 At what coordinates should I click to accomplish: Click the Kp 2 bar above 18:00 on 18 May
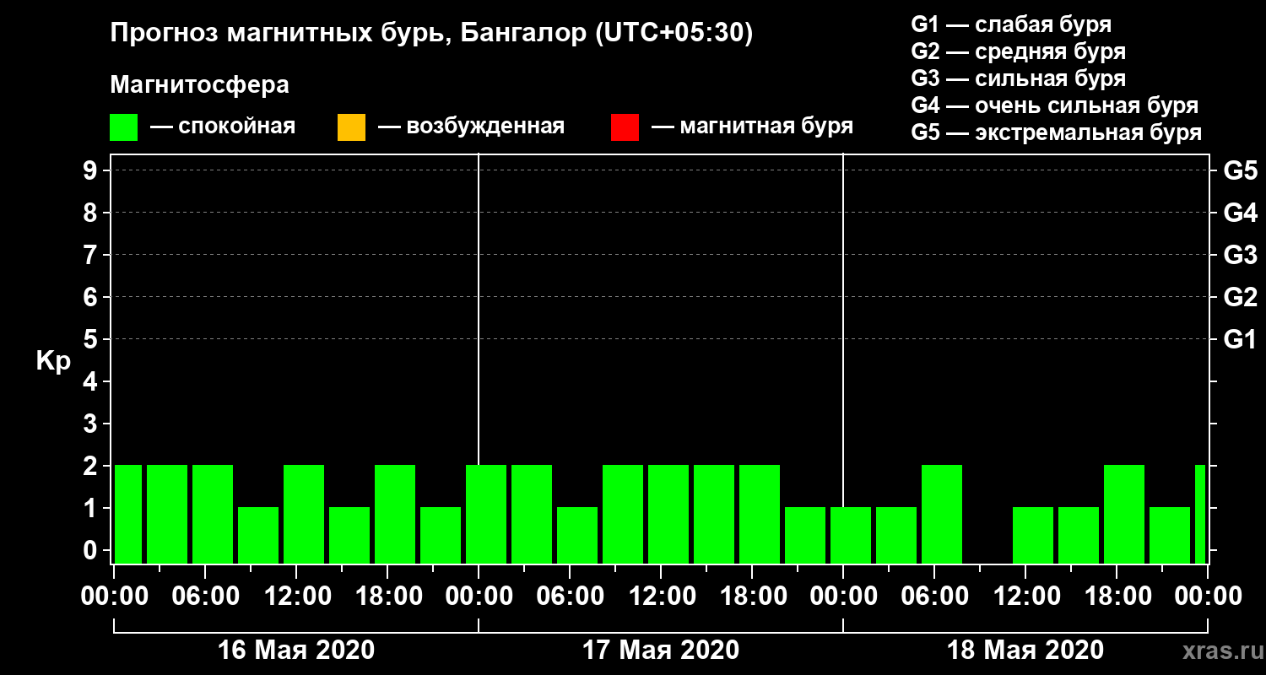point(1124,514)
